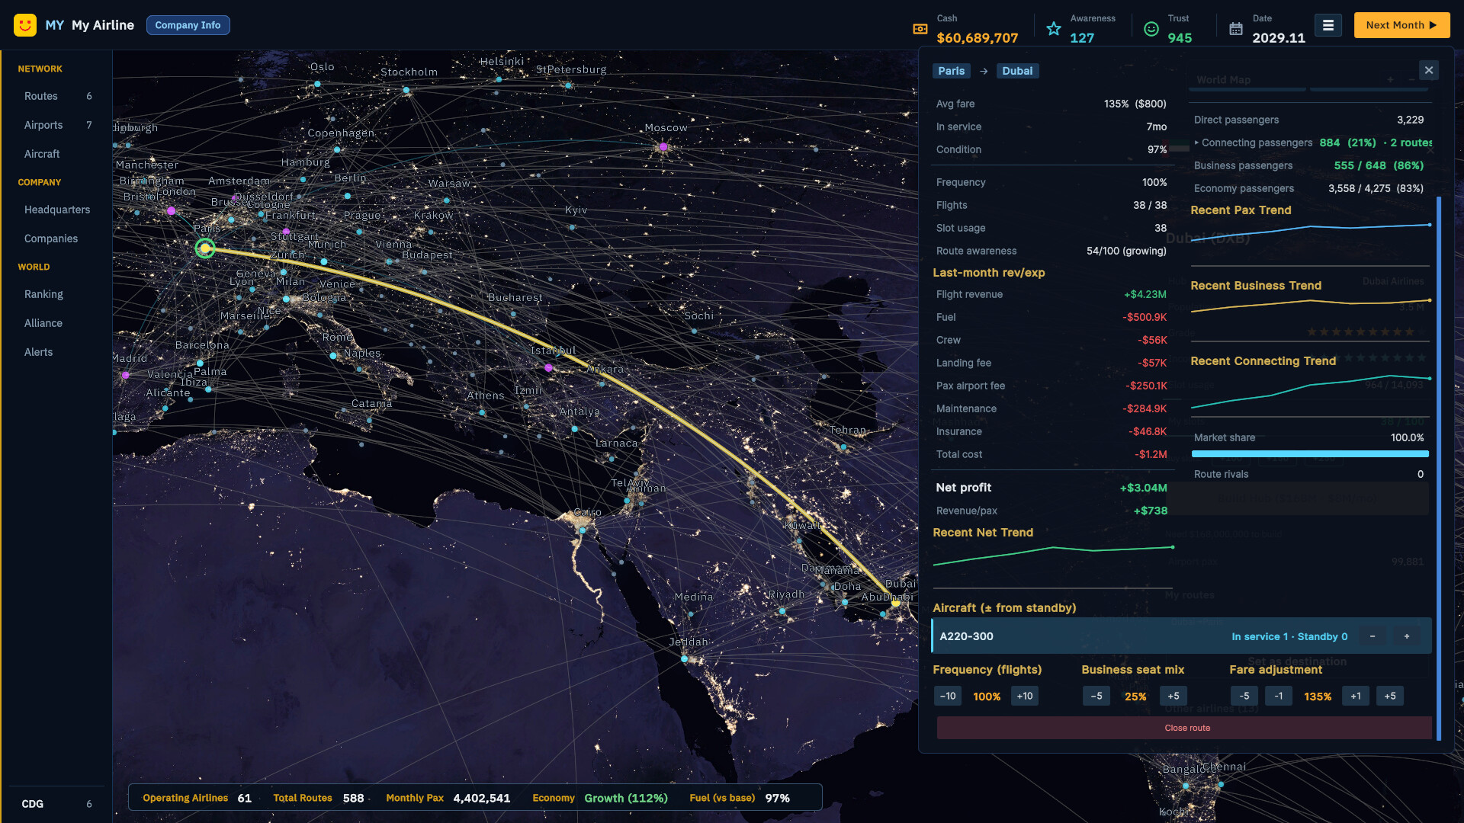1464x823 pixels.
Task: Click Monthly Pax 4,402,541 stat
Action: click(448, 798)
